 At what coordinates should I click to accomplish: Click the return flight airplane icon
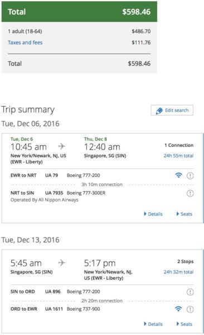pyautogui.click(x=62, y=262)
